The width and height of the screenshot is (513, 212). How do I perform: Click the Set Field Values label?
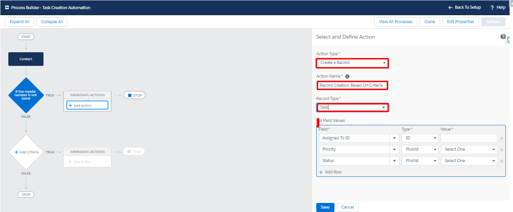[331, 121]
